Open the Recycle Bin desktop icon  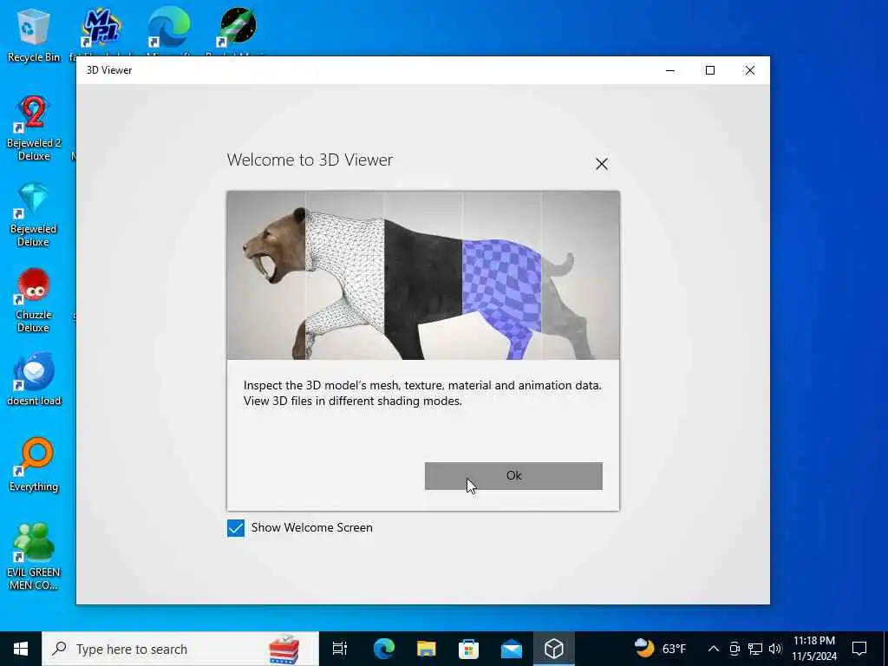[x=34, y=35]
